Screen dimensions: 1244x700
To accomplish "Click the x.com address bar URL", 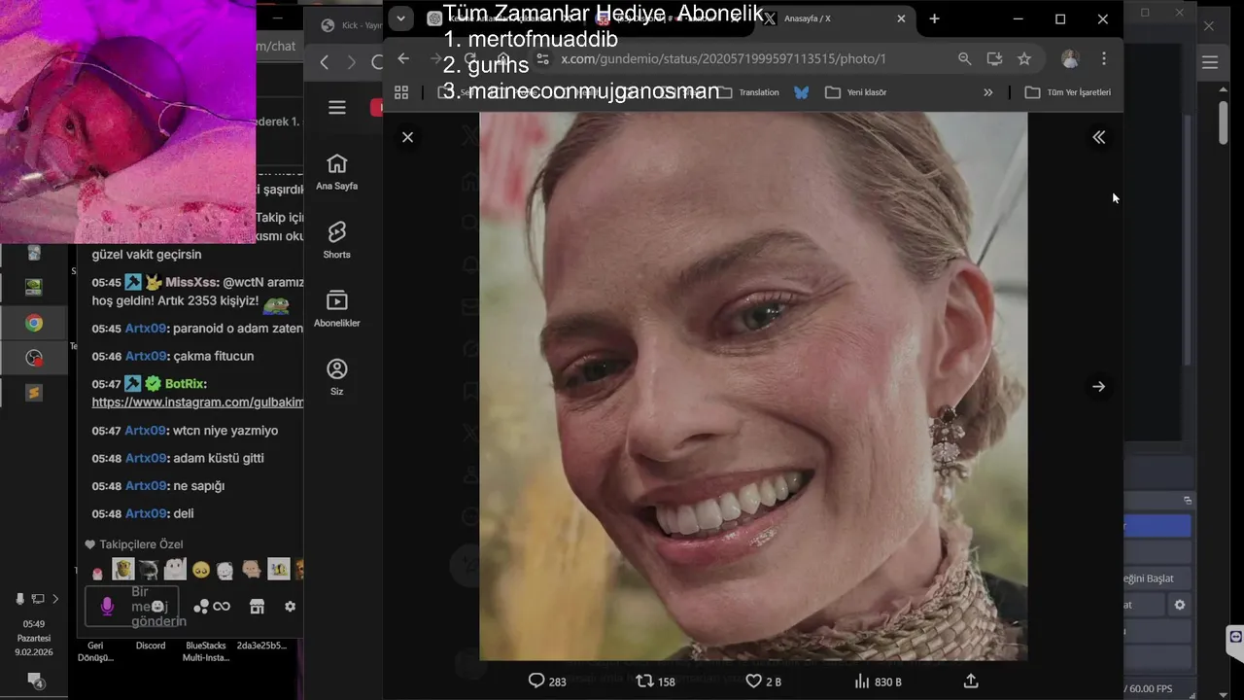I will (723, 58).
